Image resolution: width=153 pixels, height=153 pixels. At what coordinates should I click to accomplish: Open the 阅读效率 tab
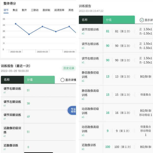point(59,10)
